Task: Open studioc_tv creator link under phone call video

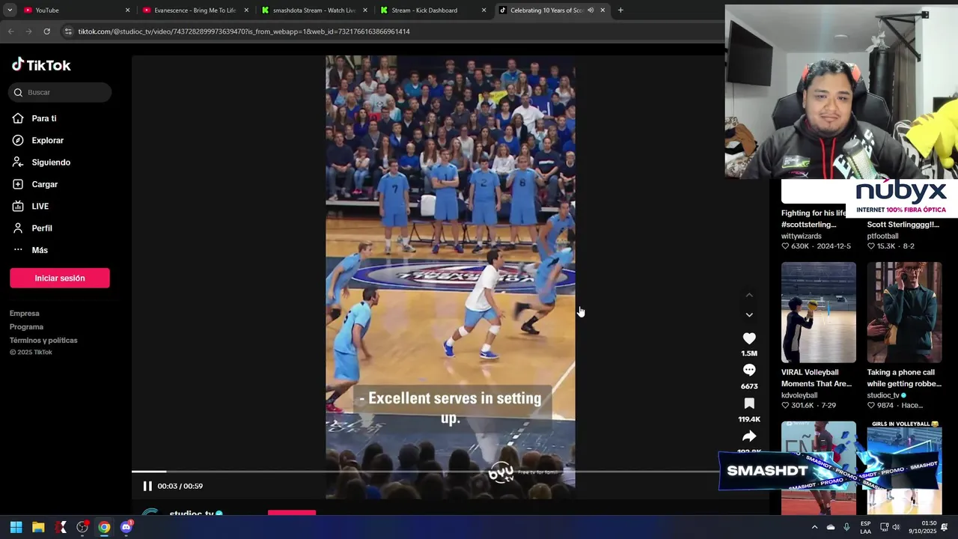Action: pos(883,395)
